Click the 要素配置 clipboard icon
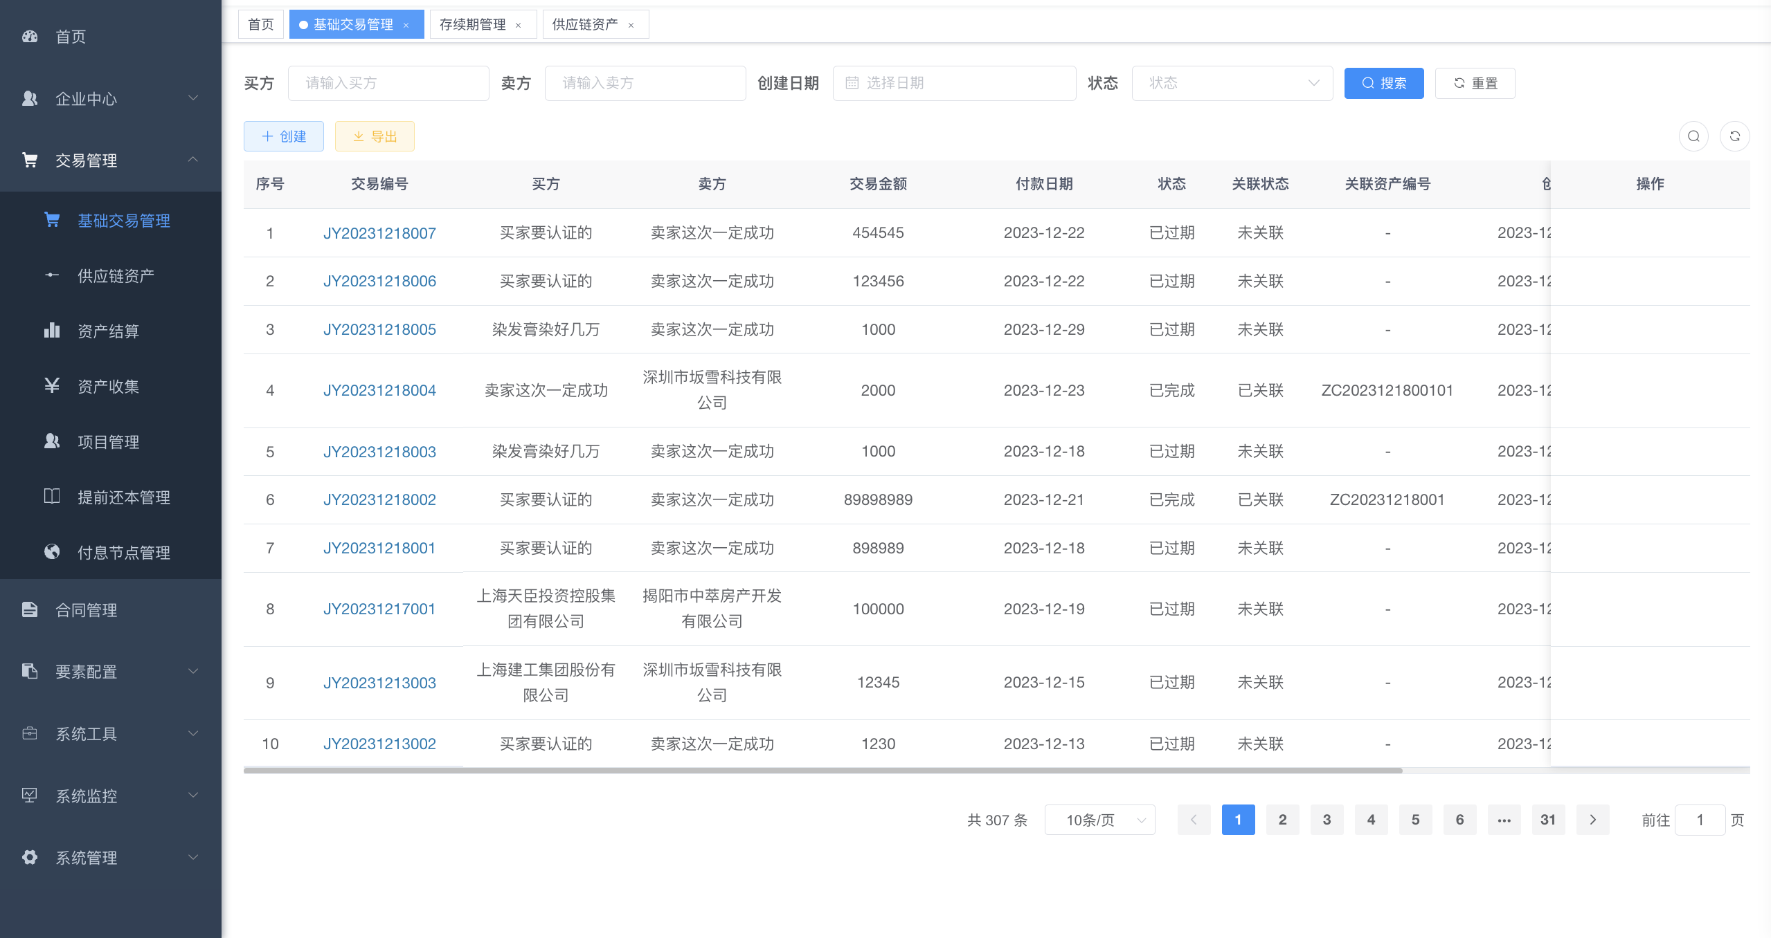 30,671
